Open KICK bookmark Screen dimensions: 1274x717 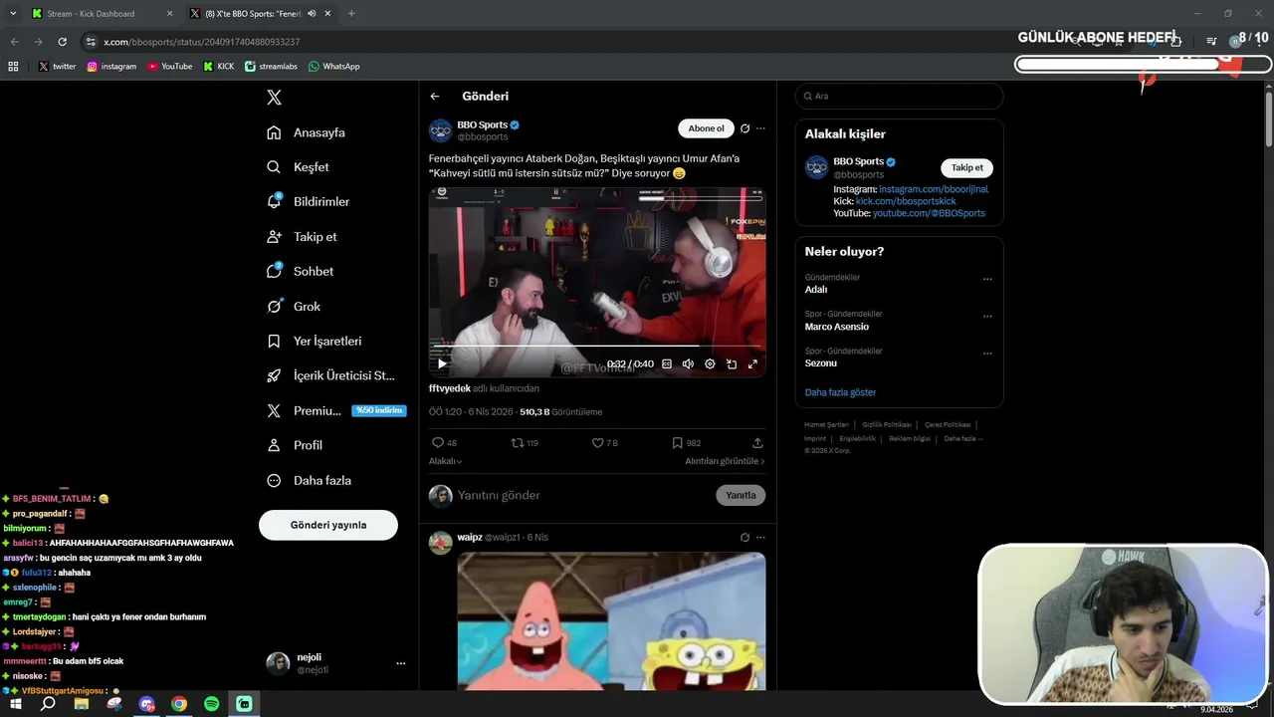pos(219,67)
